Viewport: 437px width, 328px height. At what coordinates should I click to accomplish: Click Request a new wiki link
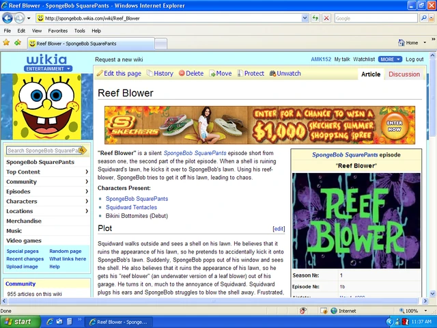(x=119, y=59)
